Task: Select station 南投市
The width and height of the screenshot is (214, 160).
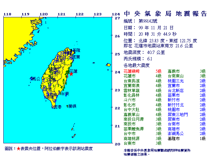Action: pos(129,124)
